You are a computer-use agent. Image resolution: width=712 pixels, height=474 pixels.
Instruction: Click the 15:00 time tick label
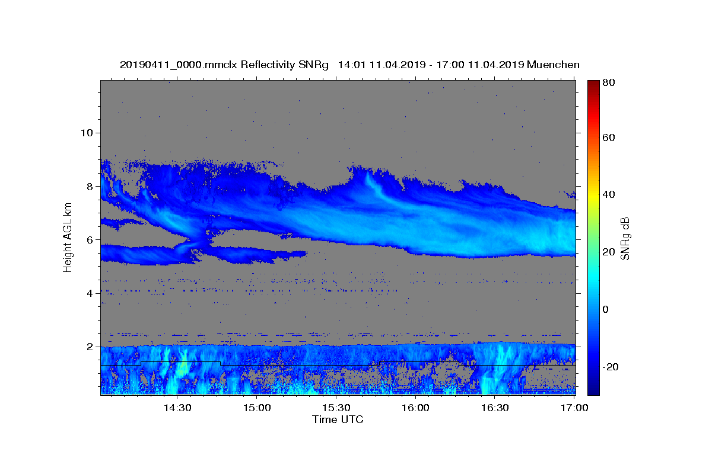pyautogui.click(x=257, y=408)
